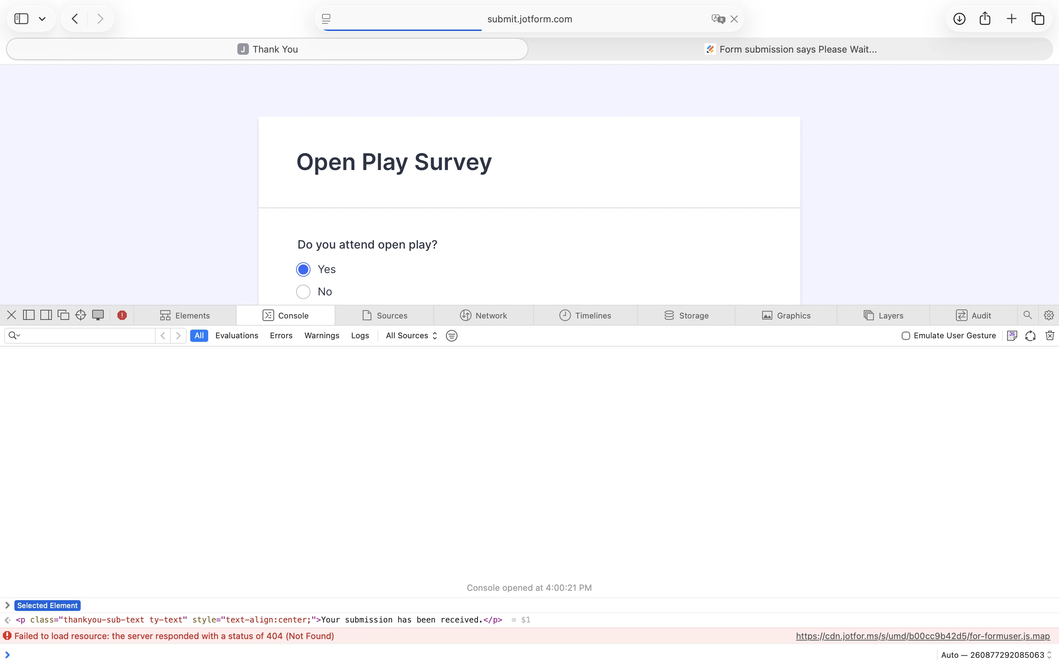Go forward to the next page
This screenshot has width=1059, height=665.
pos(100,19)
